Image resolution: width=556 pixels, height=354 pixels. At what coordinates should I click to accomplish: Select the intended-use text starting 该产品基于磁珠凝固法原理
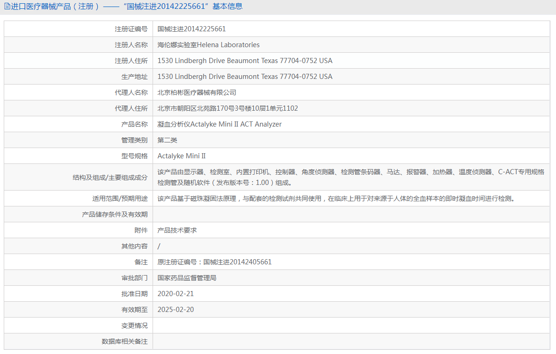pyautogui.click(x=336, y=199)
